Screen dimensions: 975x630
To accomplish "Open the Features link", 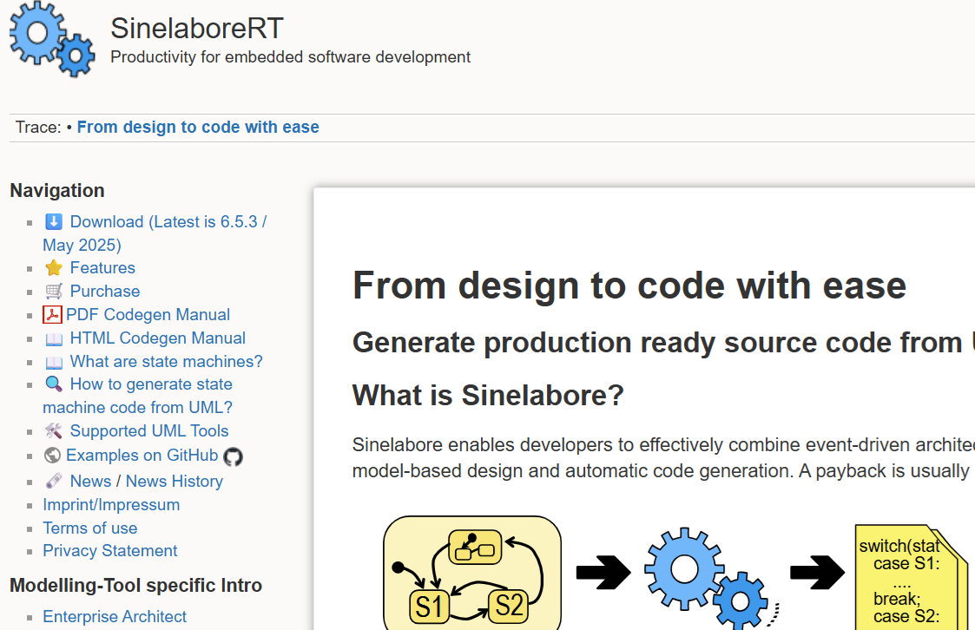I will coord(102,268).
